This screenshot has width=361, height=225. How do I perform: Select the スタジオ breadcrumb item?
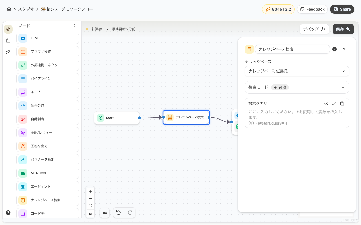pyautogui.click(x=26, y=9)
